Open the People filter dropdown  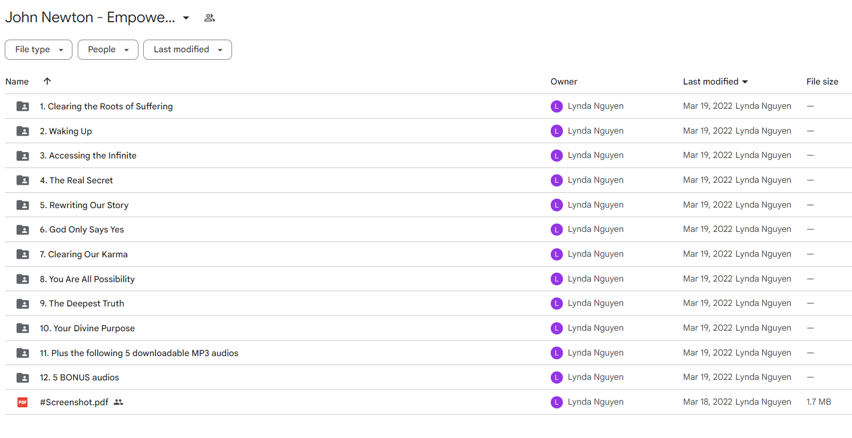click(x=108, y=50)
